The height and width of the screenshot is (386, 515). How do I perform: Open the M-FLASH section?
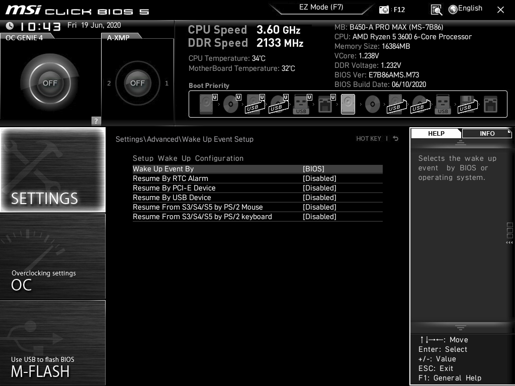tap(53, 343)
